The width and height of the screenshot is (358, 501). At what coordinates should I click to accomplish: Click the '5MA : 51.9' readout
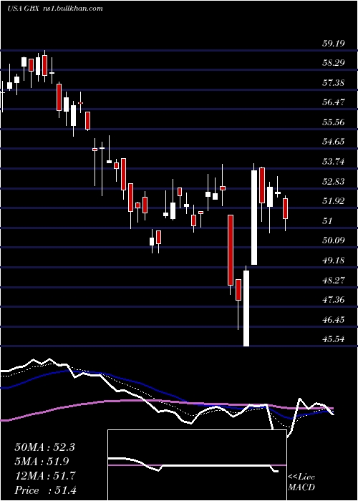coord(42,462)
